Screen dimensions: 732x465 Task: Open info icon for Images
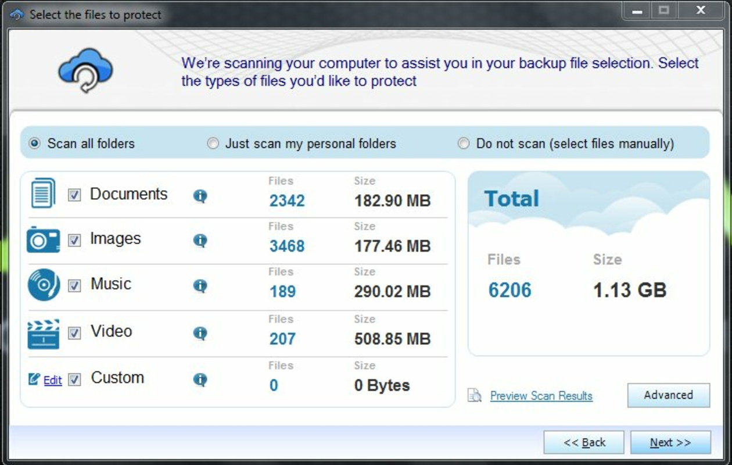pyautogui.click(x=200, y=241)
